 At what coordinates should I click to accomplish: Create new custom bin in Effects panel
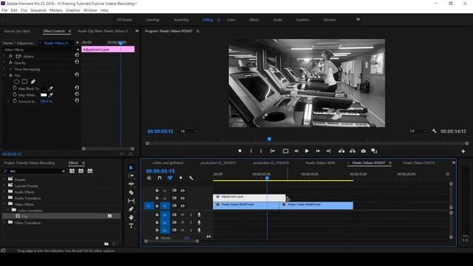(106, 244)
